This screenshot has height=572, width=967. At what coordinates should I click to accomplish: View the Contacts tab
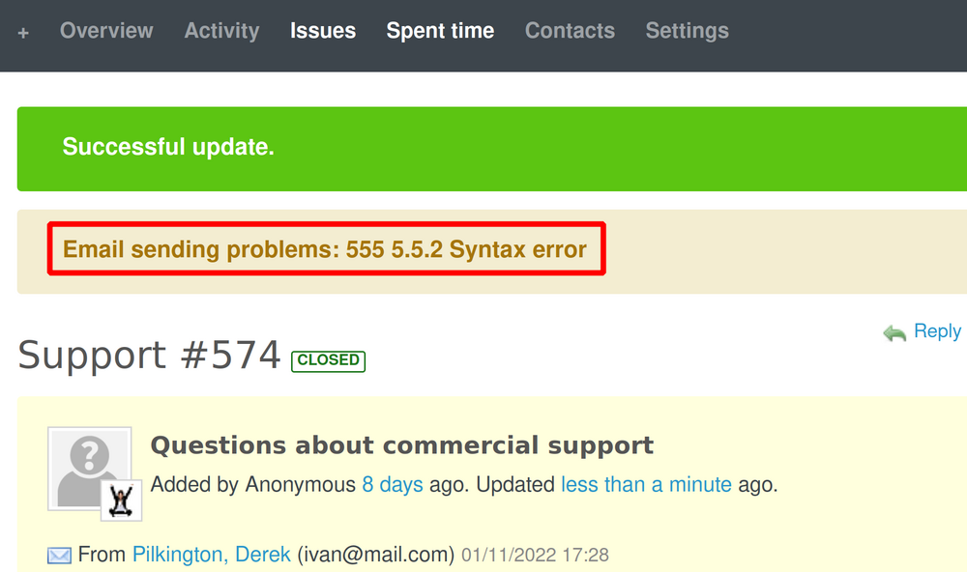pyautogui.click(x=570, y=30)
